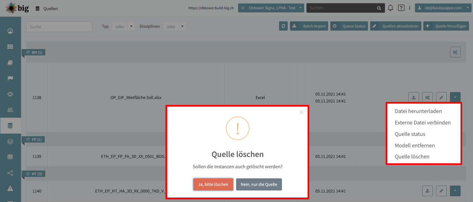473x202 pixels.
Task: Open the notifications bell icon
Action: (x=390, y=8)
